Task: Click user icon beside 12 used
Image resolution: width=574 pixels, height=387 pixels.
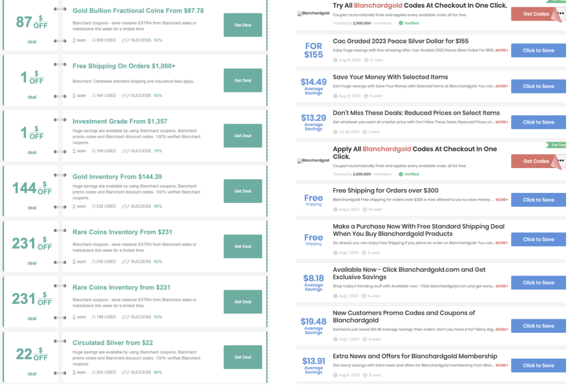Action: [366, 60]
